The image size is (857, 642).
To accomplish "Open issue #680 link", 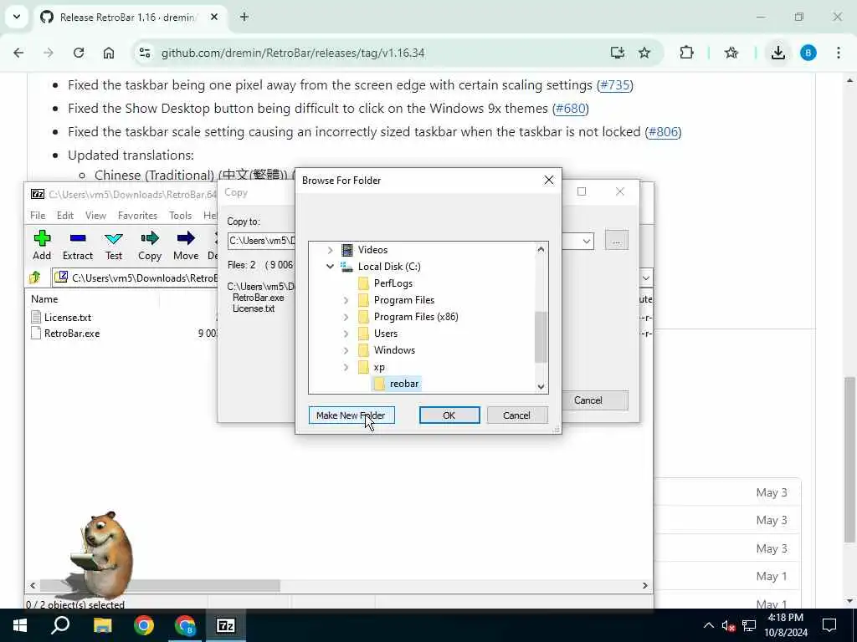I will [570, 109].
